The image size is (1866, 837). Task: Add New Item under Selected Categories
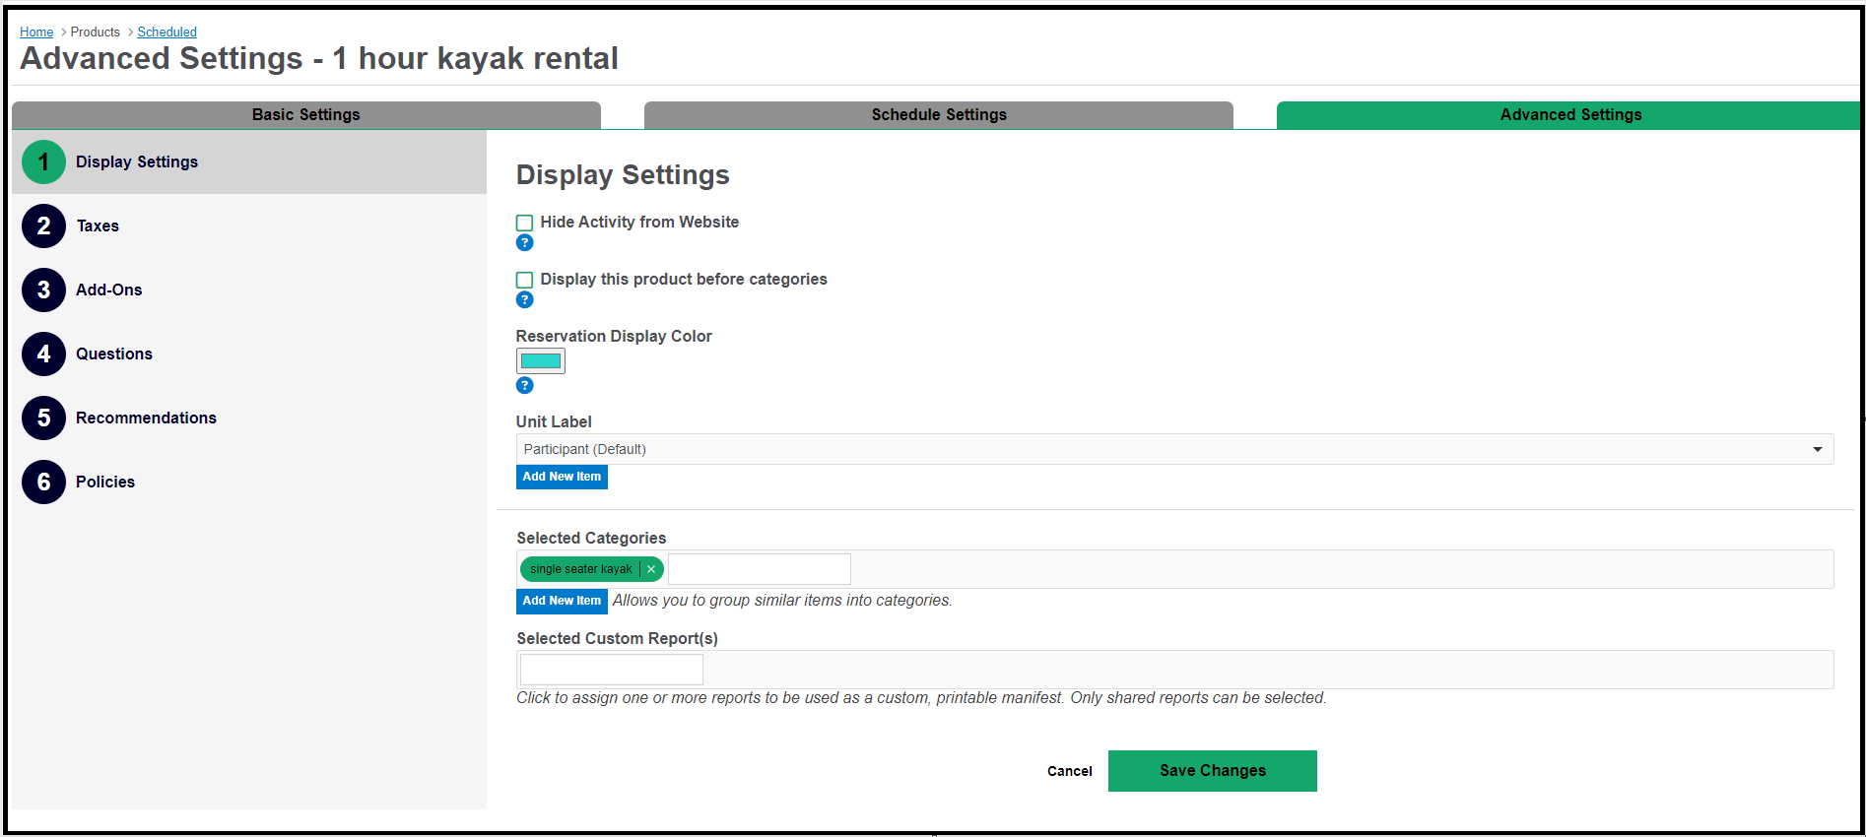(x=562, y=601)
